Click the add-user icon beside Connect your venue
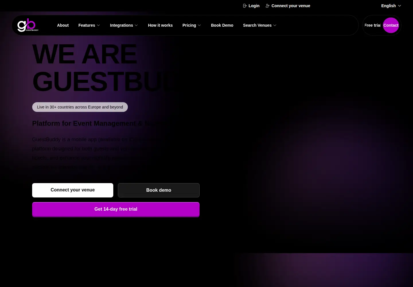The image size is (413, 287). tap(268, 6)
